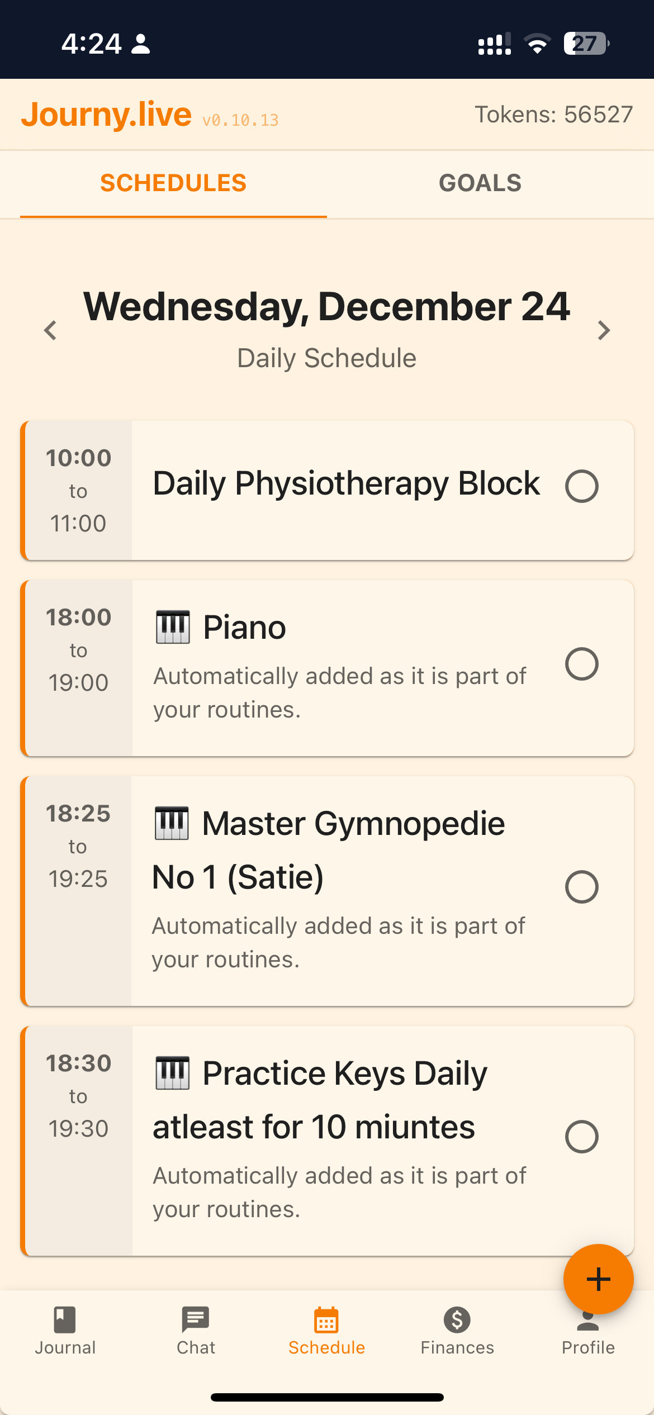Open the Chat bubble icon

point(196,1320)
